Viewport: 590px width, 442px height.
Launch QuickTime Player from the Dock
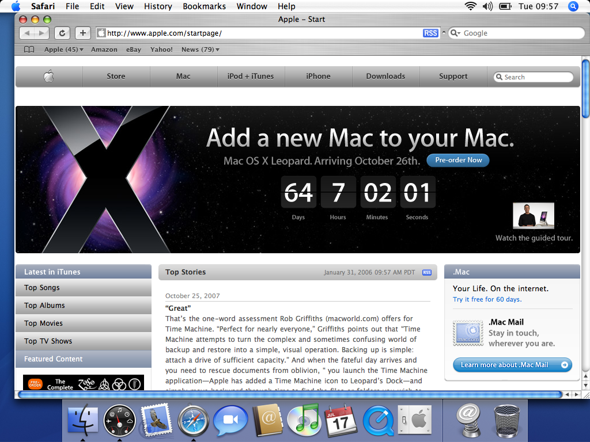coord(378,421)
